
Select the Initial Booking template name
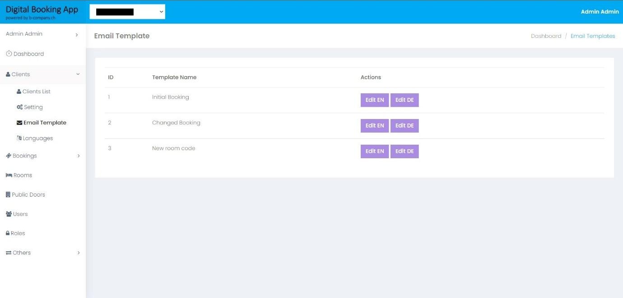pyautogui.click(x=171, y=97)
